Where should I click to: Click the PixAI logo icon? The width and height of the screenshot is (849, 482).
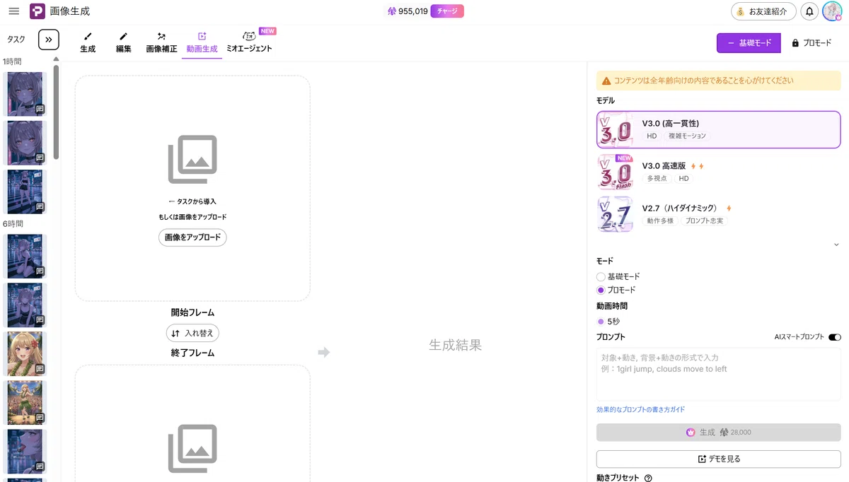point(37,11)
